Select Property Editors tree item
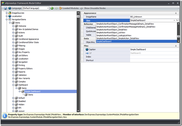 click(x=25, y=69)
